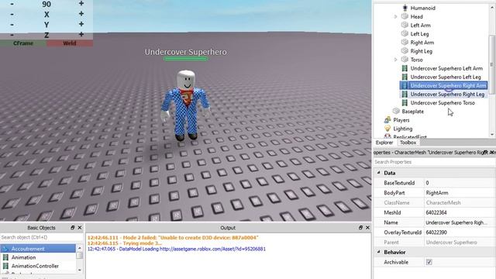
Task: Select Undercover Superhero Torso tree item
Action: tap(443, 103)
